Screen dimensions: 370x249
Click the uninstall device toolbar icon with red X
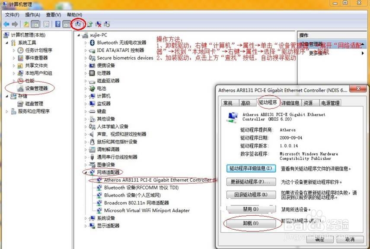point(99,24)
